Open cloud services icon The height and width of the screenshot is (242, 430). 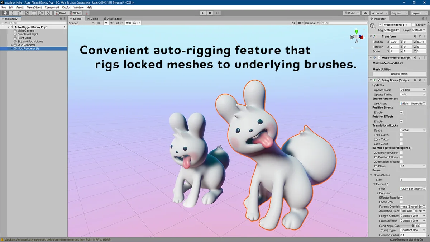[x=365, y=13]
